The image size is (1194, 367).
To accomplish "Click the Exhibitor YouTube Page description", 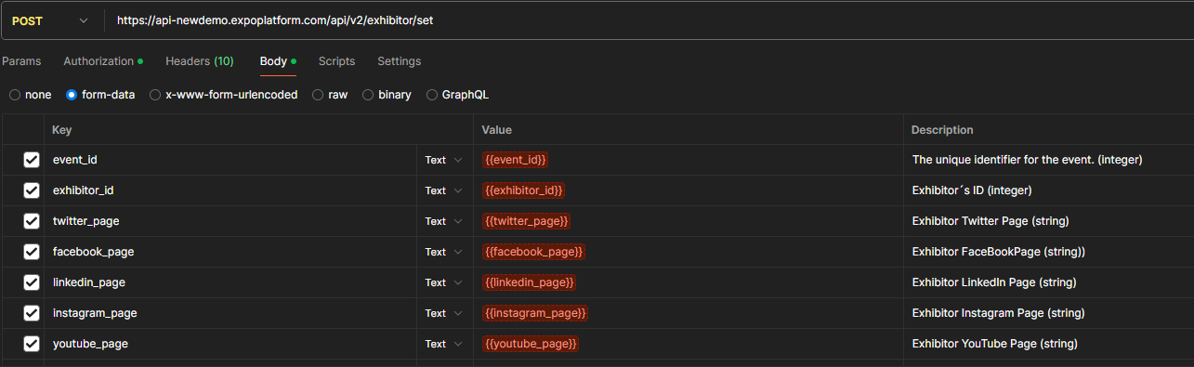I will tap(995, 344).
